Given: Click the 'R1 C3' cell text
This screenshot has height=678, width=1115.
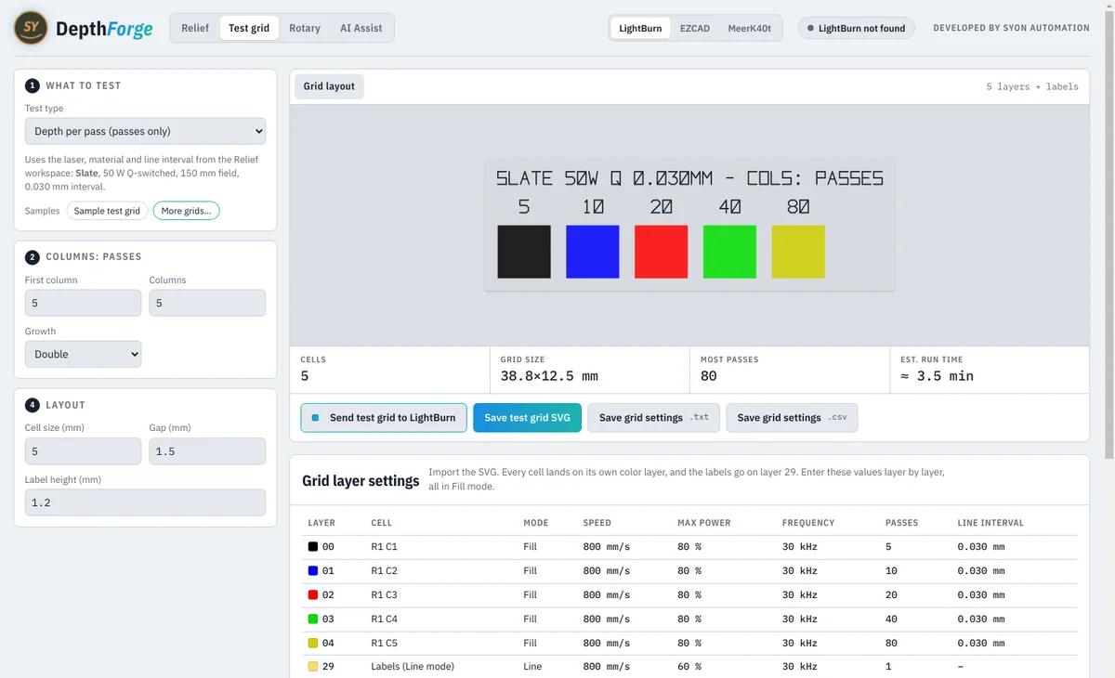Looking at the screenshot, I should (x=384, y=595).
